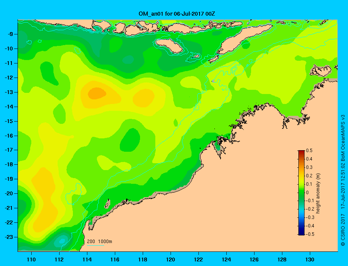This screenshot has height=266, width=348.
Task: Click the -0.1 label on the color scale
Action: click(310, 201)
